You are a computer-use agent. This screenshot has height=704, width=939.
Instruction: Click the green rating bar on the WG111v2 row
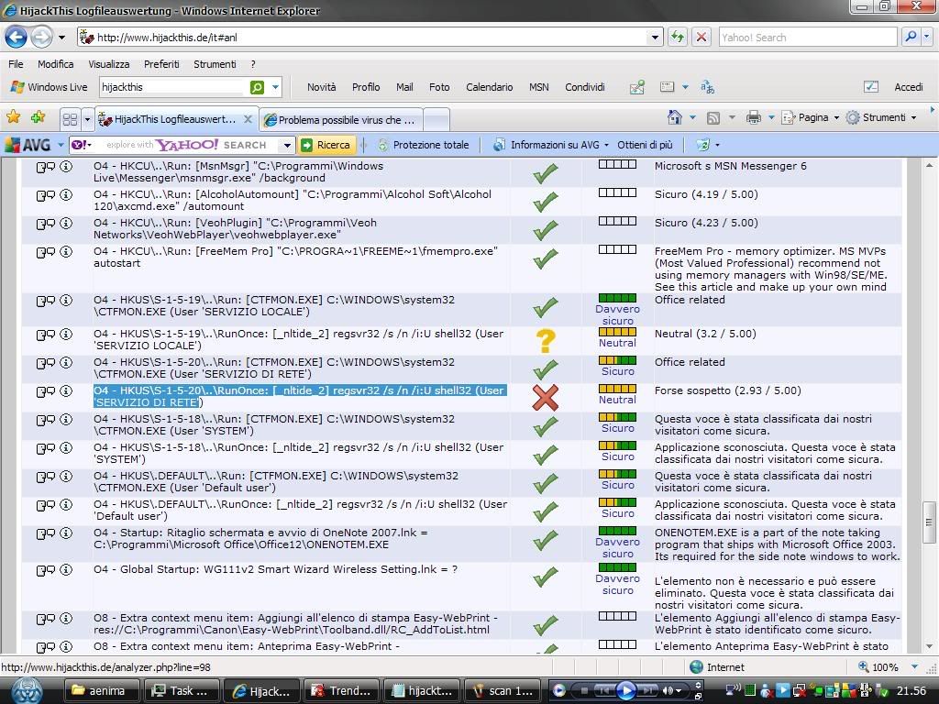(617, 567)
